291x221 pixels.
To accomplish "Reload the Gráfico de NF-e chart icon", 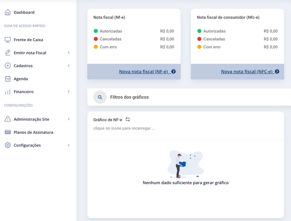I will pyautogui.click(x=128, y=119).
